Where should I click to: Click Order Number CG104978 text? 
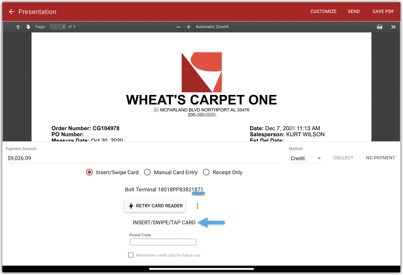[85, 128]
